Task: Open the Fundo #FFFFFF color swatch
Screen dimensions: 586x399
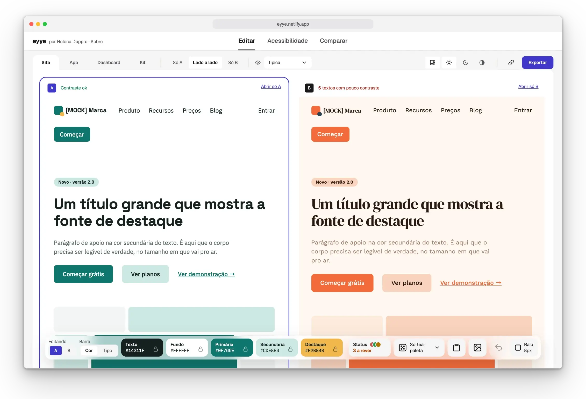Action: pos(187,348)
